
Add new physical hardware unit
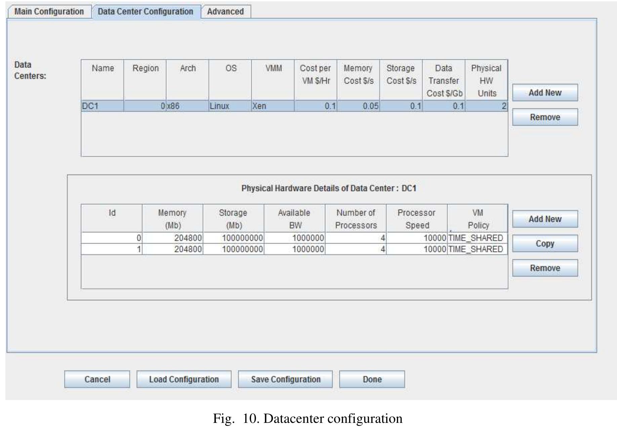545,219
